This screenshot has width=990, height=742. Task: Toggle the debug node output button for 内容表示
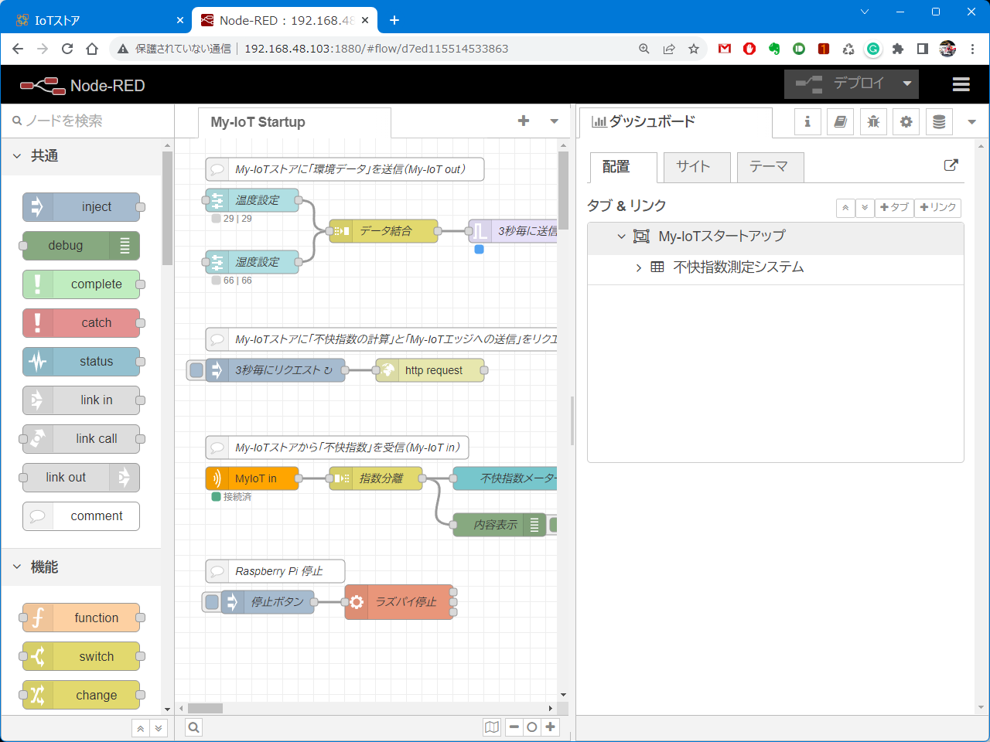click(554, 525)
